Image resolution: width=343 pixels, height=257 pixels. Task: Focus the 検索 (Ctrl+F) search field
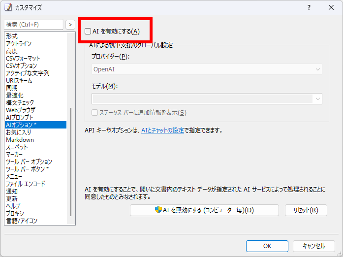click(33, 25)
